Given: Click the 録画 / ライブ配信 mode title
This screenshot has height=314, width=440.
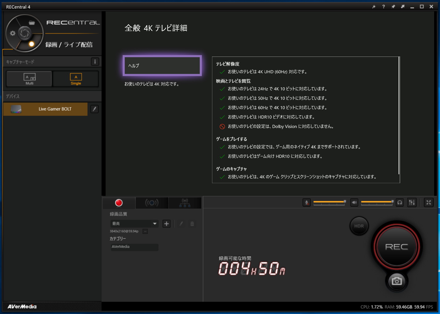Looking at the screenshot, I should click(x=69, y=45).
